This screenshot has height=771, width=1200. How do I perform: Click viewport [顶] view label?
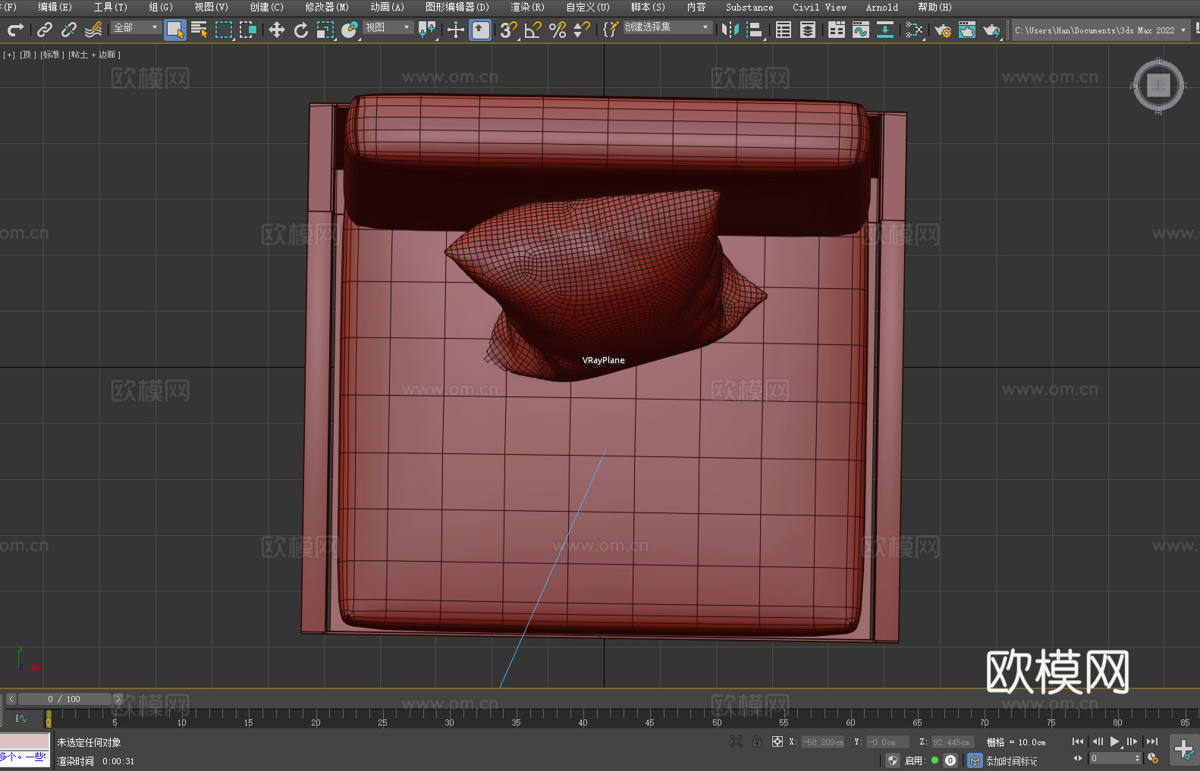tap(28, 55)
